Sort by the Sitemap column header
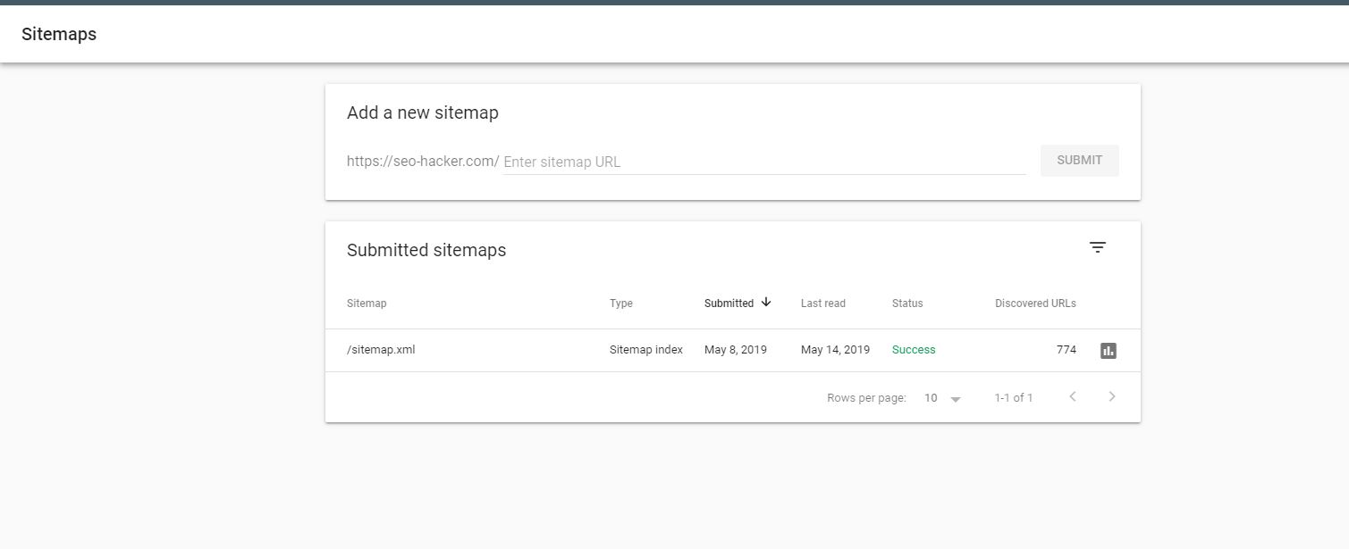1349x549 pixels. (367, 304)
